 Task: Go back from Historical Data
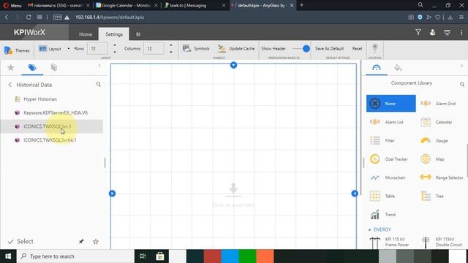[x=10, y=85]
